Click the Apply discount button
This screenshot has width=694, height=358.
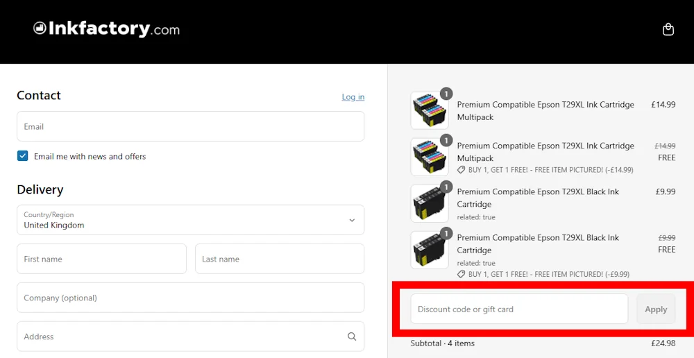656,309
